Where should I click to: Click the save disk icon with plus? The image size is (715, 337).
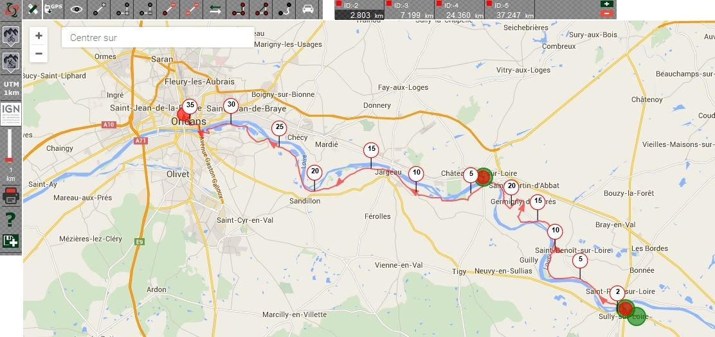[x=10, y=241]
